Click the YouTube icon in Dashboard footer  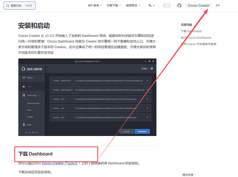tap(33, 132)
